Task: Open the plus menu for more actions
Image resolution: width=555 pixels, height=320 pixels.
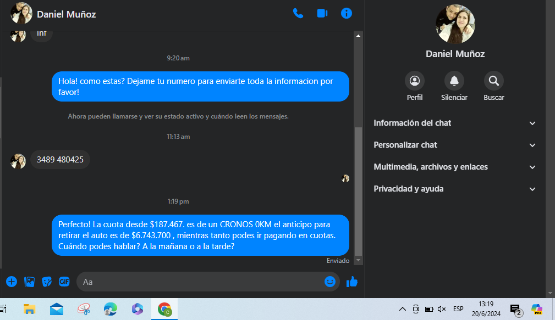Action: (x=12, y=282)
